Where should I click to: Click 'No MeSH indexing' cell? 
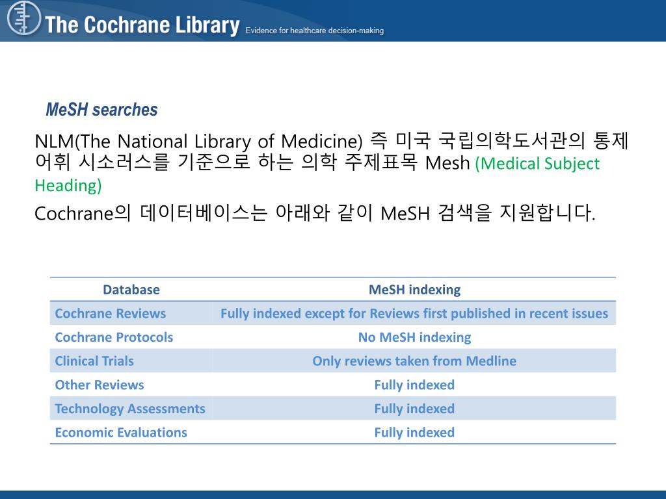414,337
